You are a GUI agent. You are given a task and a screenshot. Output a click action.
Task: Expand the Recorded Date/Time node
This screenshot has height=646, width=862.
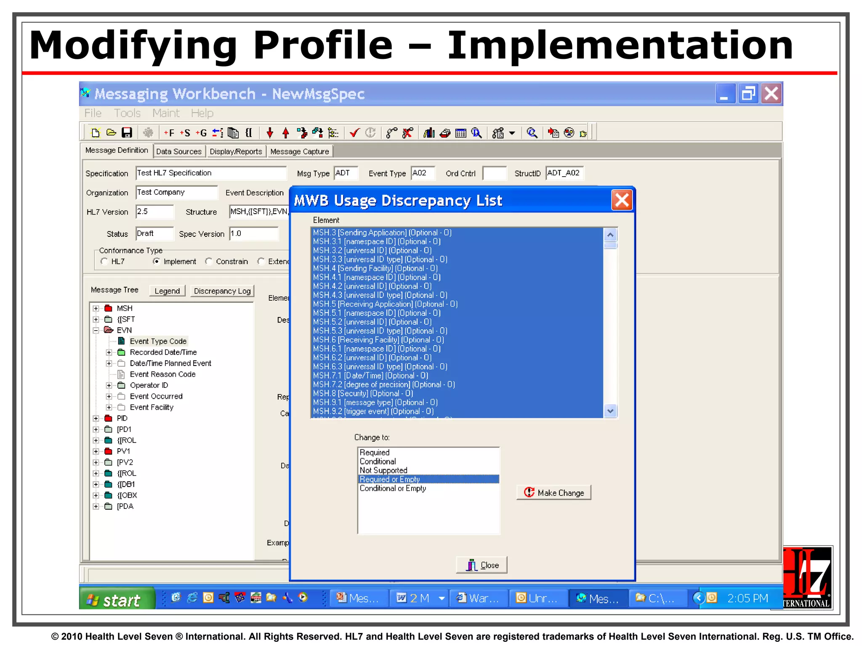109,352
